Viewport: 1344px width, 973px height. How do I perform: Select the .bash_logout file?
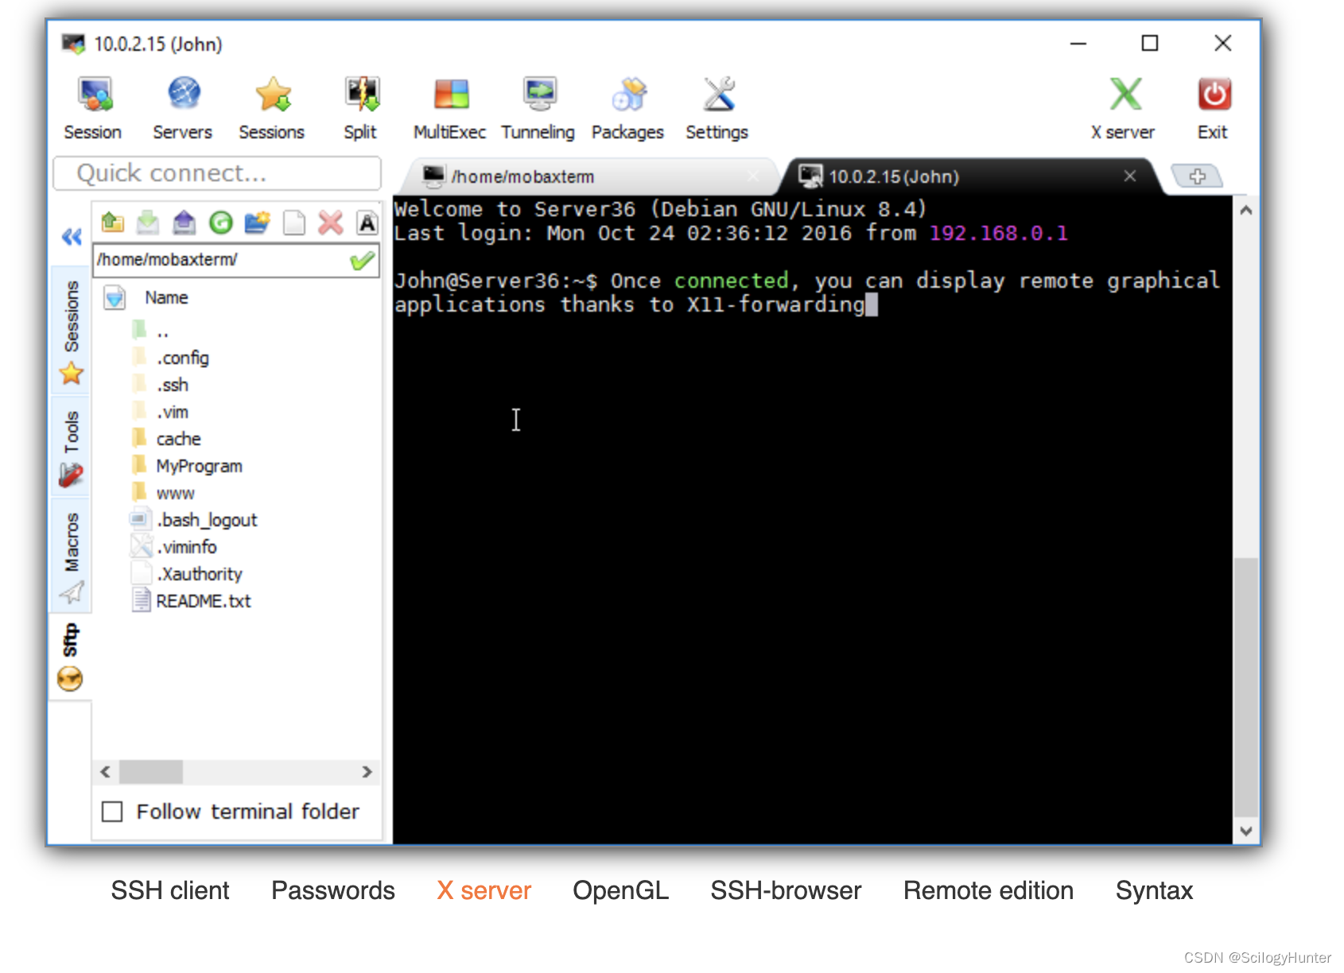[x=206, y=520]
